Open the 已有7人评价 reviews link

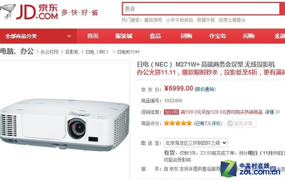208,123
